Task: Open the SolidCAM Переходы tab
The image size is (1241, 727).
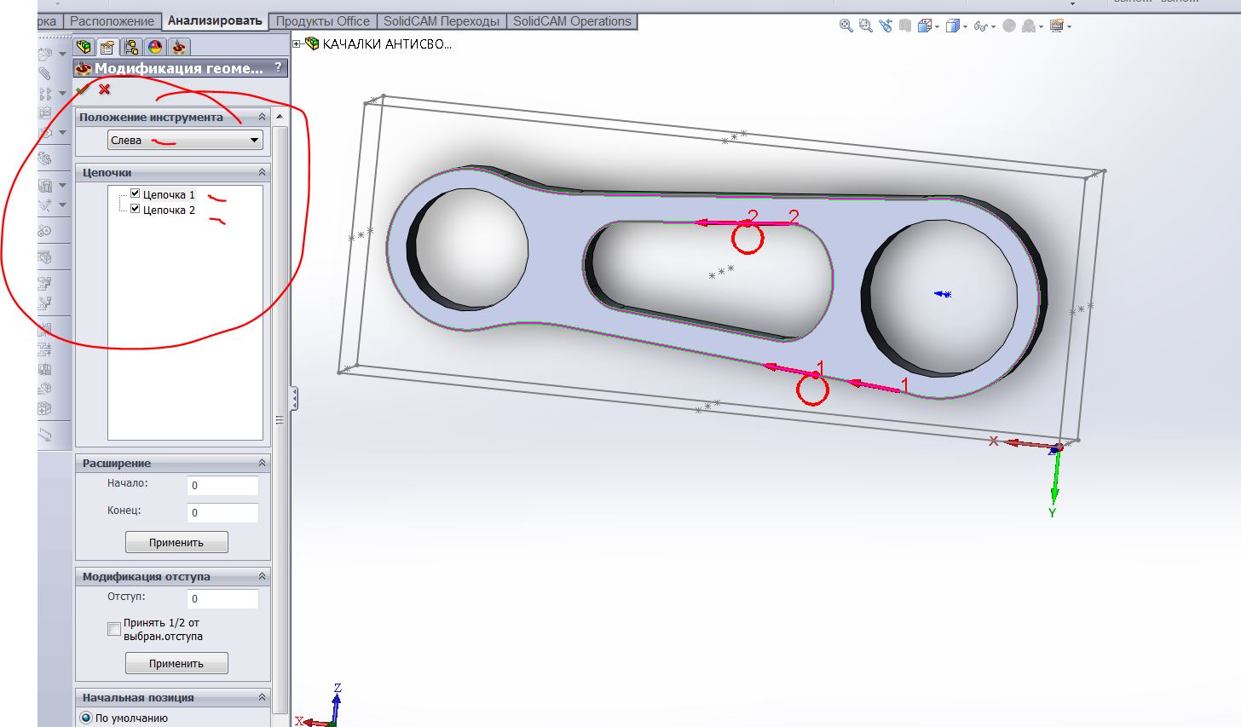Action: pyautogui.click(x=441, y=21)
